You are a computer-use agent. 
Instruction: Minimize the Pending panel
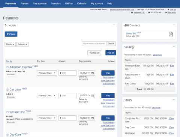[174, 47]
